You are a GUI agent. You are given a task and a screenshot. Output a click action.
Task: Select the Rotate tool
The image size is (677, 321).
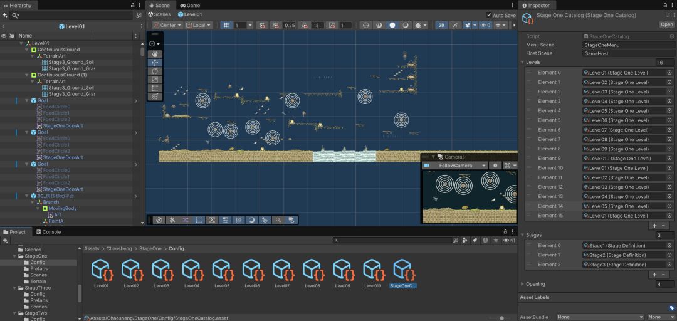click(x=155, y=71)
